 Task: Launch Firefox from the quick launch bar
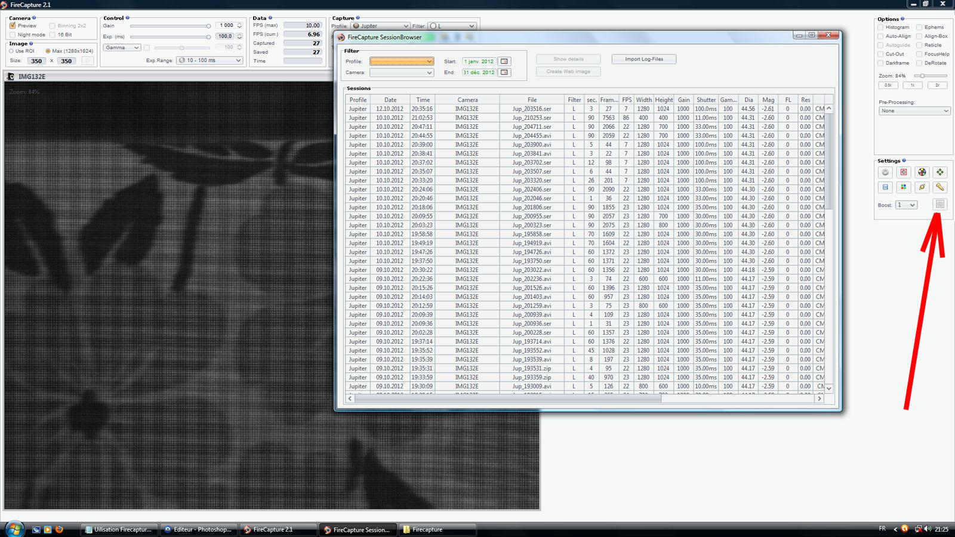click(59, 529)
